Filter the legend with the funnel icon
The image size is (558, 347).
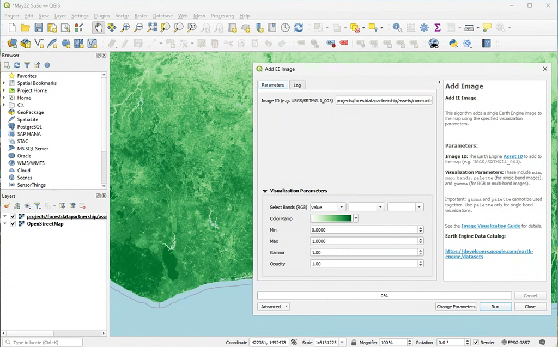tap(37, 206)
